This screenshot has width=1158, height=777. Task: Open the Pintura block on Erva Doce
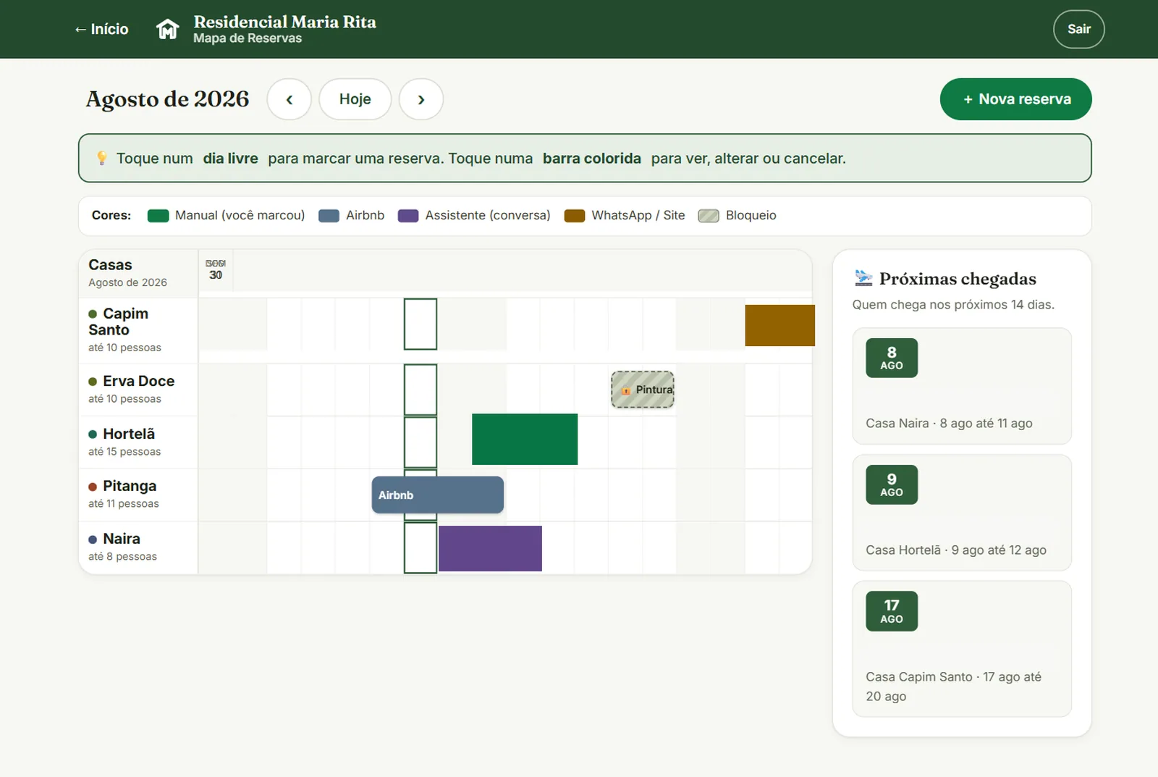643,390
